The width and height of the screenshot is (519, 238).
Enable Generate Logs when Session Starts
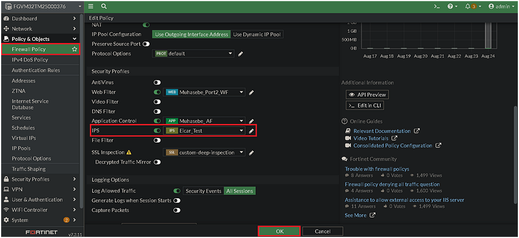tap(177, 201)
